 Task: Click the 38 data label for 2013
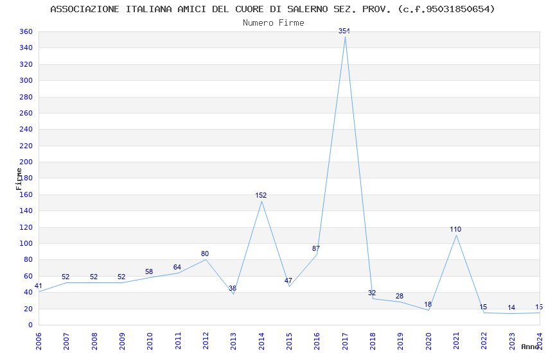click(x=233, y=289)
